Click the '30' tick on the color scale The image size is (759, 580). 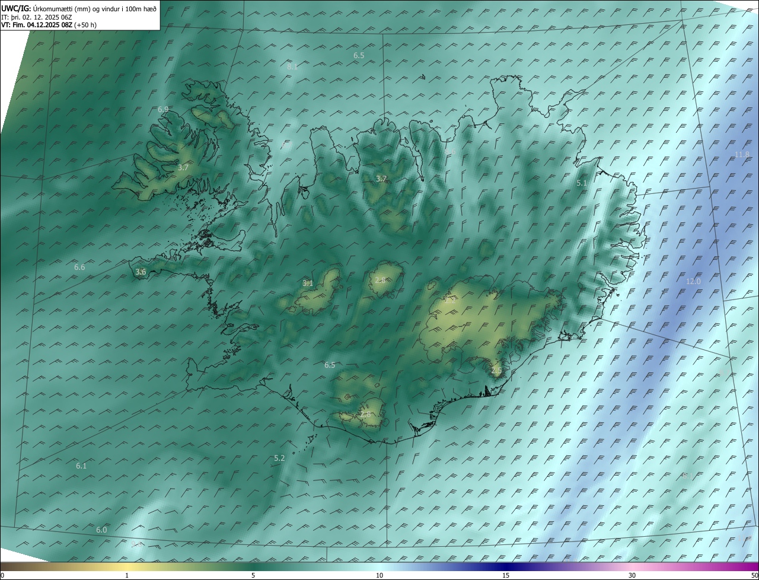point(632,576)
